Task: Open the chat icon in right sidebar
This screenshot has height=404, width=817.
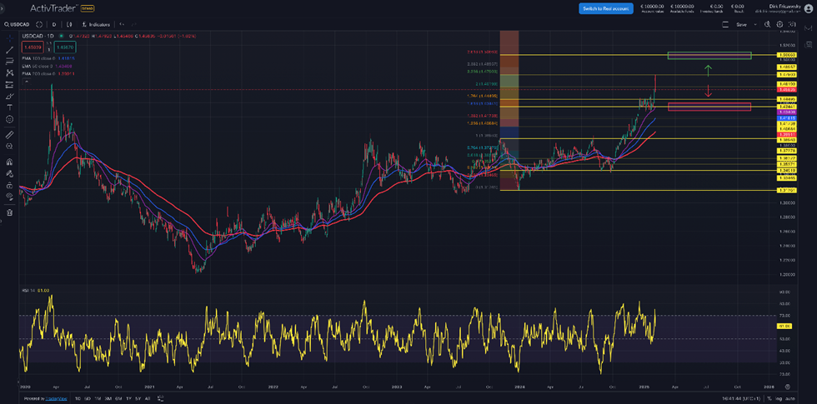Action: point(809,43)
